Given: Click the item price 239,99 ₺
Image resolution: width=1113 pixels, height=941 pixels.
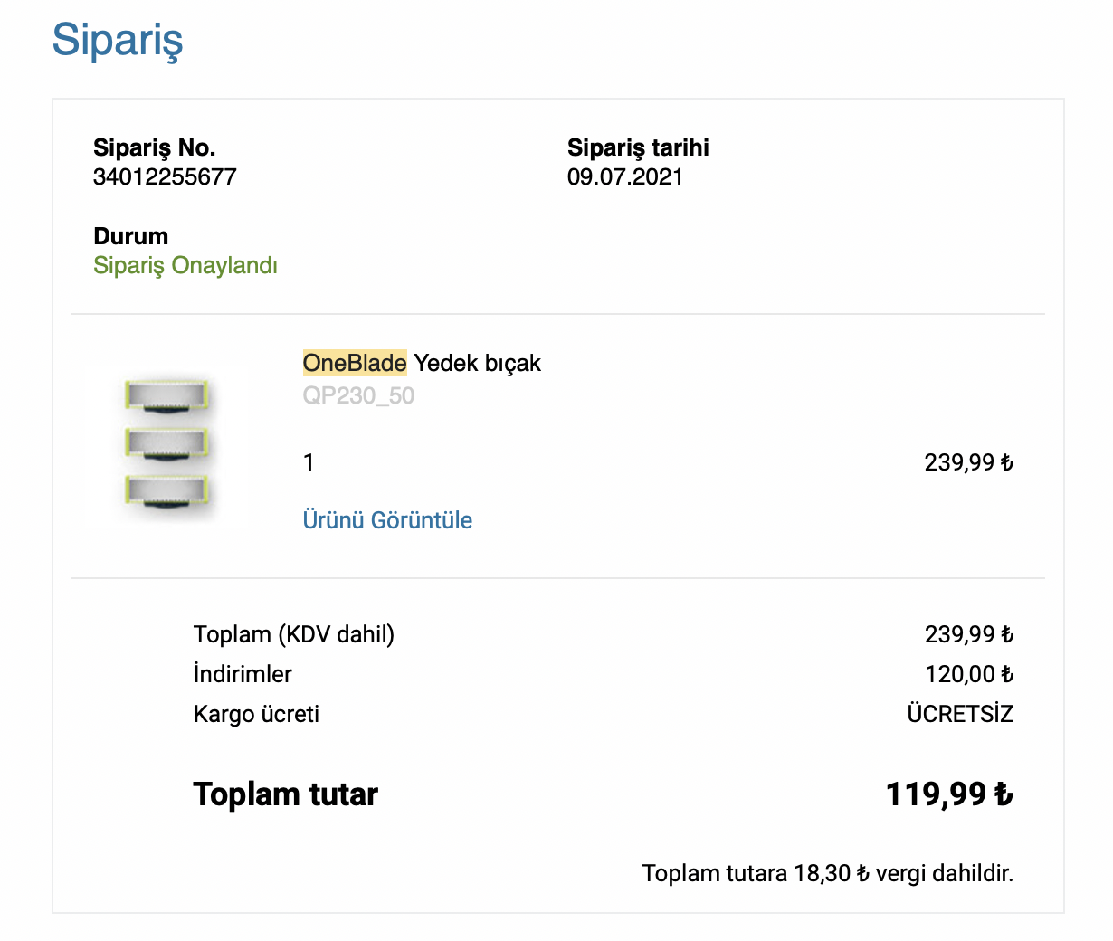Looking at the screenshot, I should pyautogui.click(x=968, y=462).
